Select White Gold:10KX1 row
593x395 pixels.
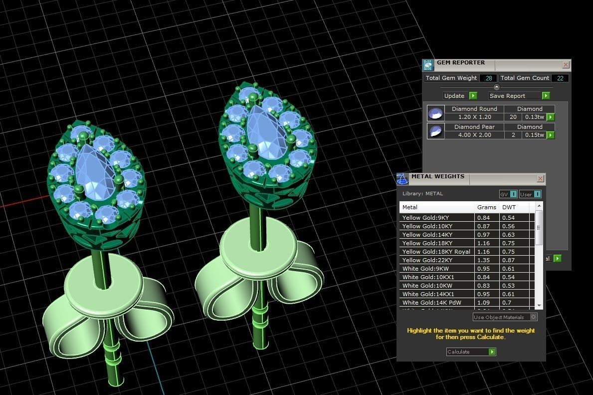click(467, 277)
